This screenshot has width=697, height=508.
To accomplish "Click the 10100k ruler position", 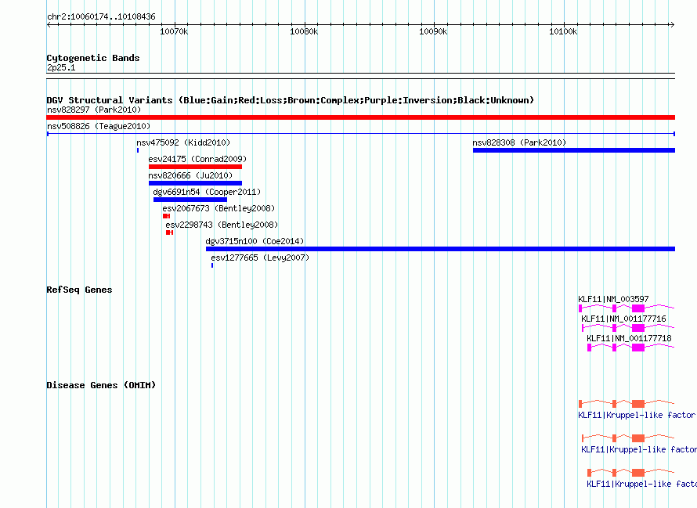I will click(564, 31).
